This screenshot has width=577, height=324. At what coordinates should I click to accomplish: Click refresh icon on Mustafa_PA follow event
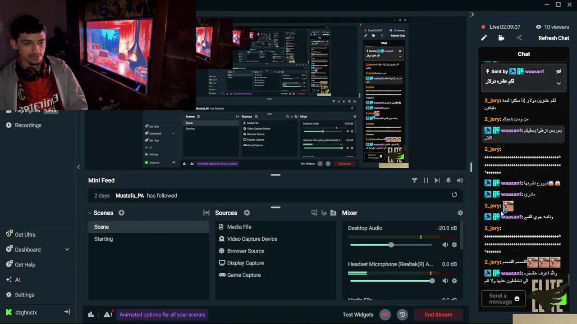(x=454, y=195)
